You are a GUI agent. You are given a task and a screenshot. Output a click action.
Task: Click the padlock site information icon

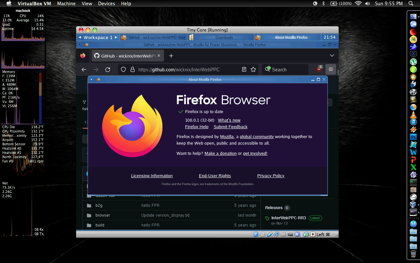click(133, 70)
